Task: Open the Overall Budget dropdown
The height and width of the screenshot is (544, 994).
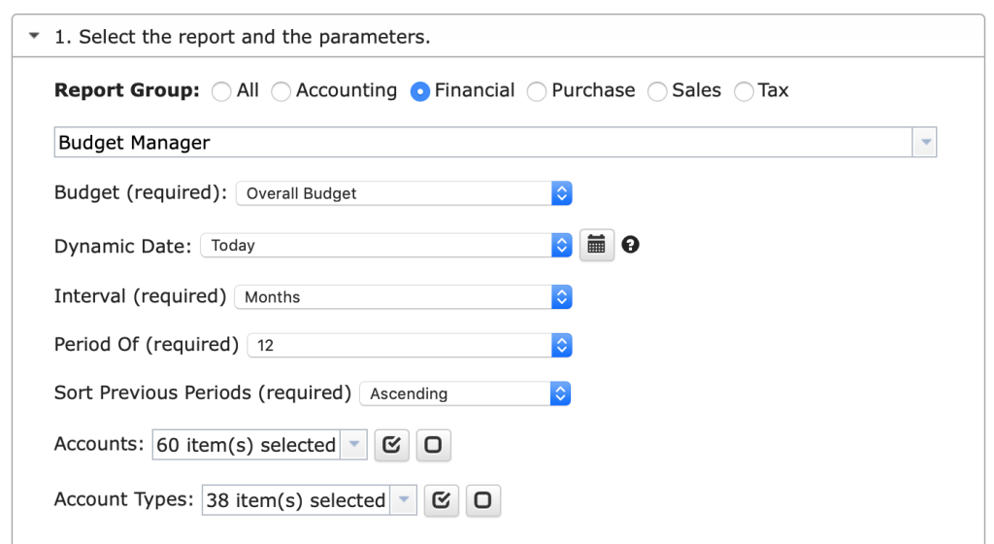Action: point(404,193)
